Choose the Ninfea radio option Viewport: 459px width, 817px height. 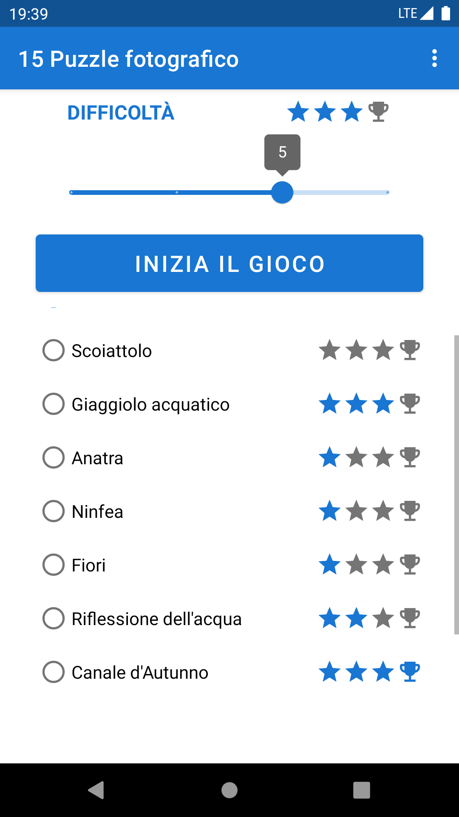tap(54, 511)
